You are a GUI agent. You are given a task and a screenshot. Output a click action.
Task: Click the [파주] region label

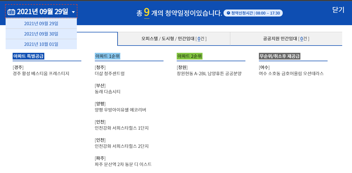pyautogui.click(x=100, y=158)
